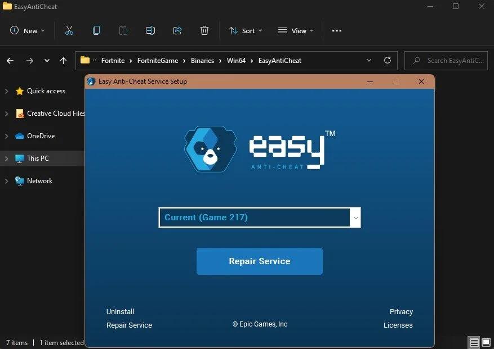Viewport: 494px width, 349px height.
Task: Click the Easy Anti-Cheat bear logo
Action: 211,149
